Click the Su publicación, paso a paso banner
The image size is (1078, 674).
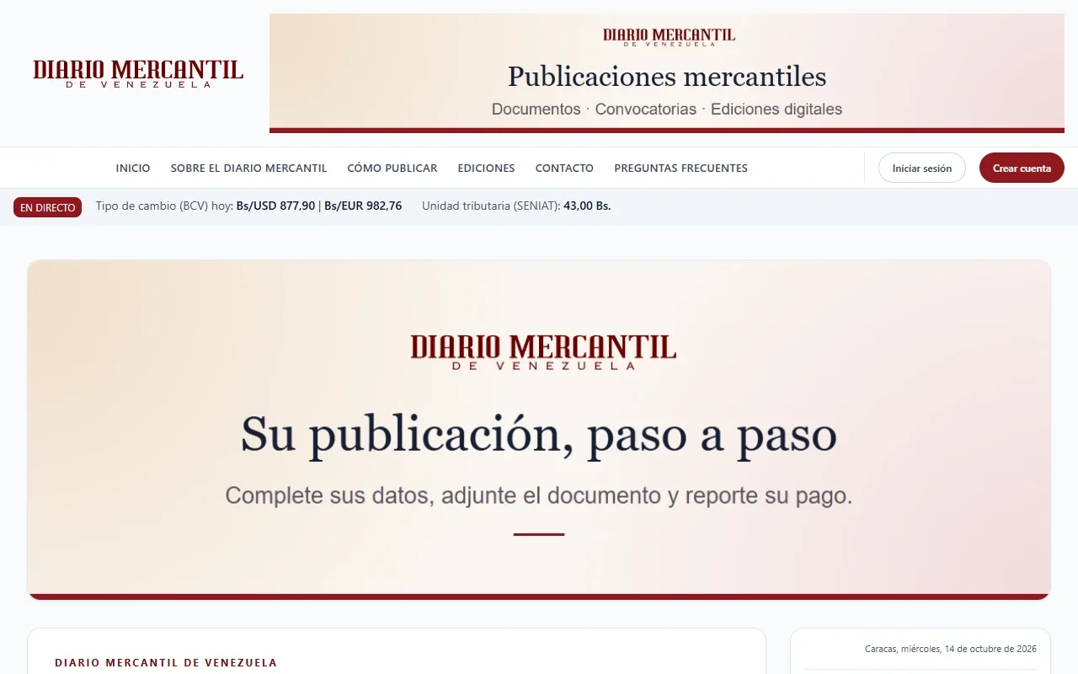click(x=539, y=430)
